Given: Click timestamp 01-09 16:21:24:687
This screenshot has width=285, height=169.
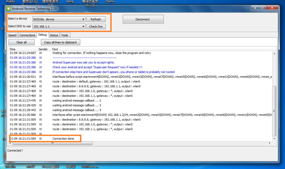Looking at the screenshot, I should pyautogui.click(x=23, y=53).
